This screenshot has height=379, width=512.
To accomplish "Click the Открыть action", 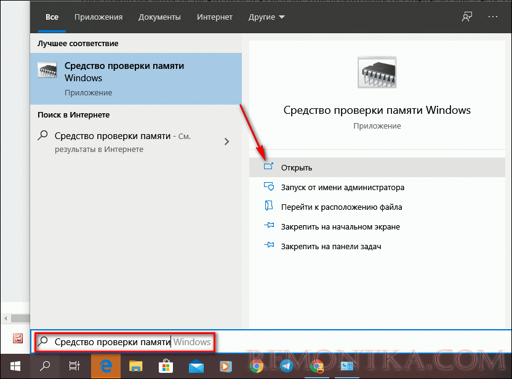I will pos(377,167).
